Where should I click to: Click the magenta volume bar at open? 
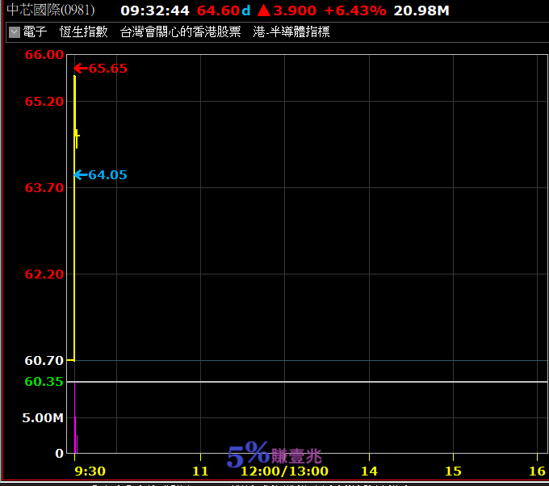(x=75, y=417)
